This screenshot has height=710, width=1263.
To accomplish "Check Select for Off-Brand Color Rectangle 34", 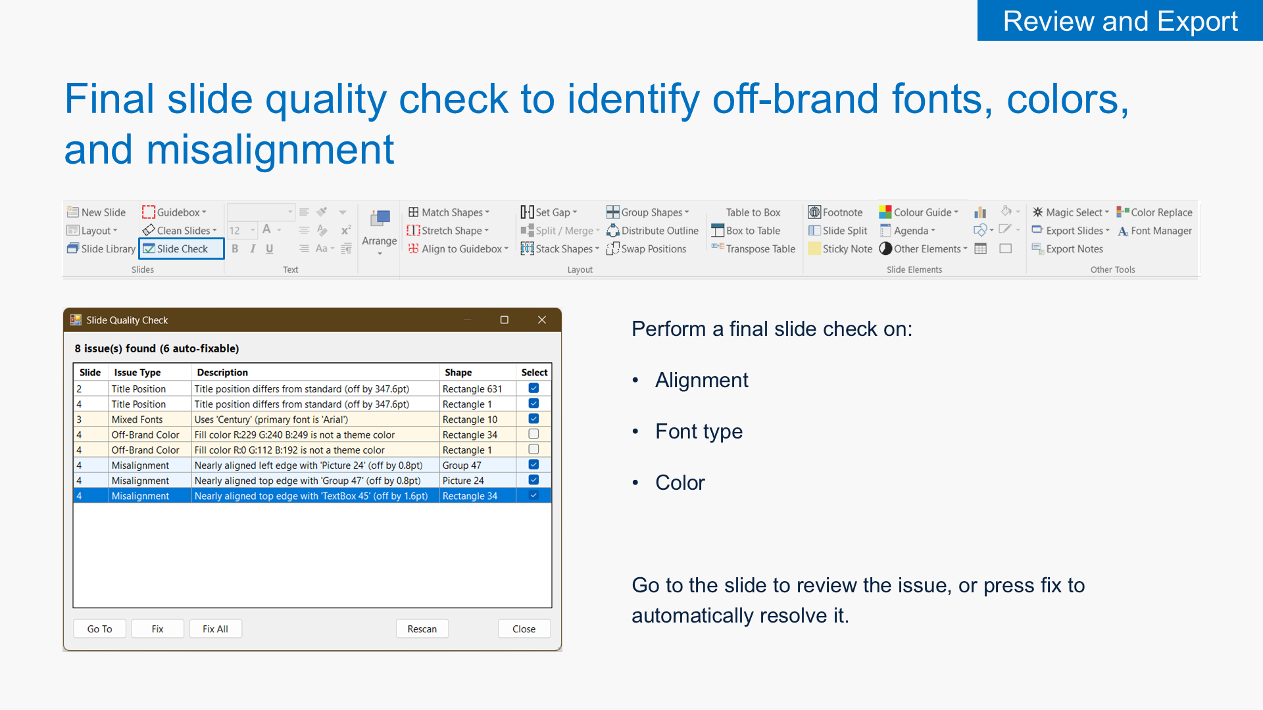I will click(533, 434).
